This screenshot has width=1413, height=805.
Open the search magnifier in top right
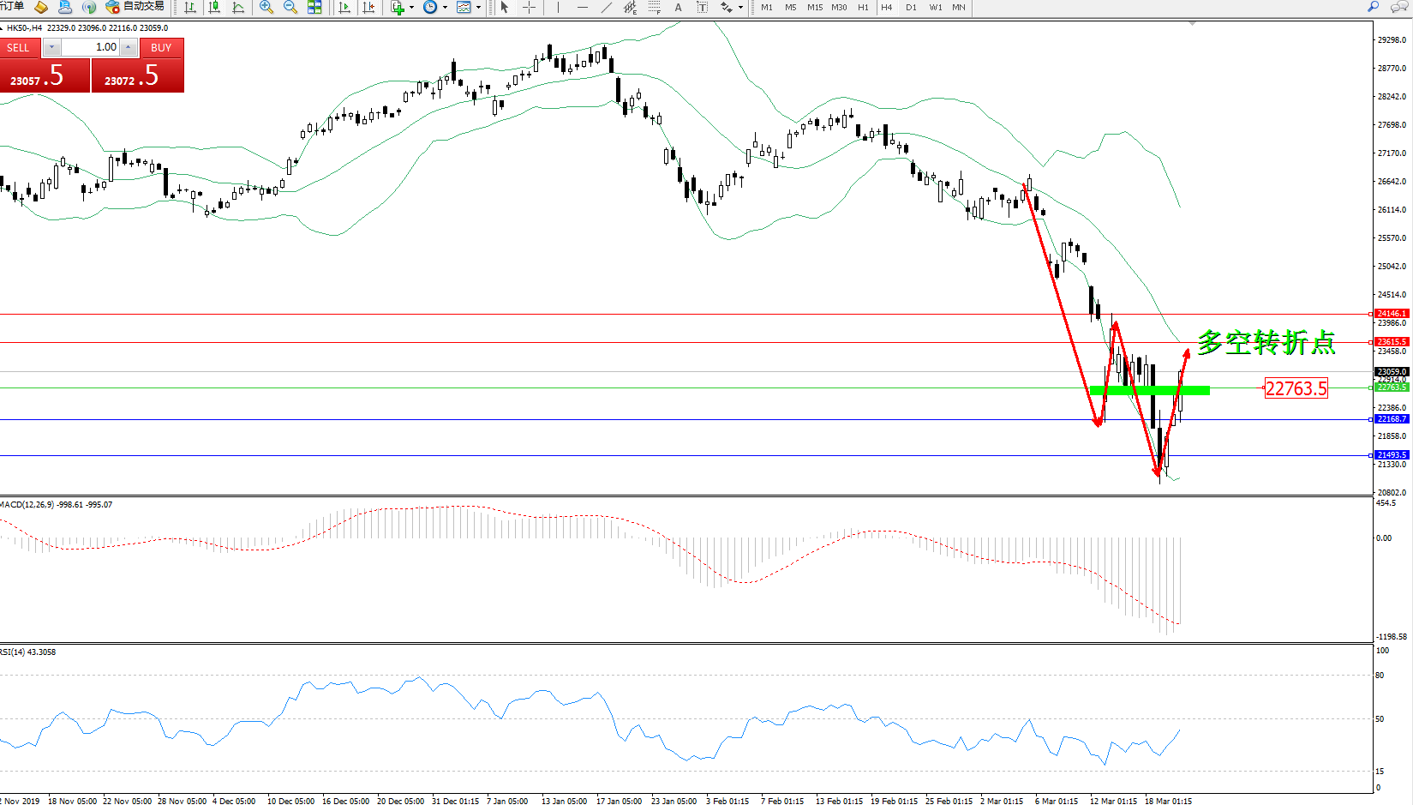(1373, 7)
